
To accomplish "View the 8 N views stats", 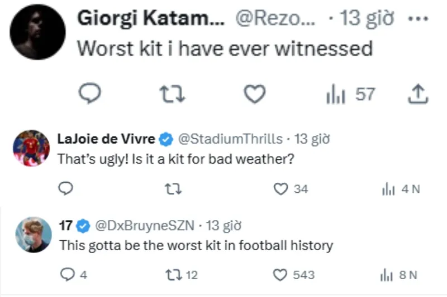I will click(x=398, y=275).
